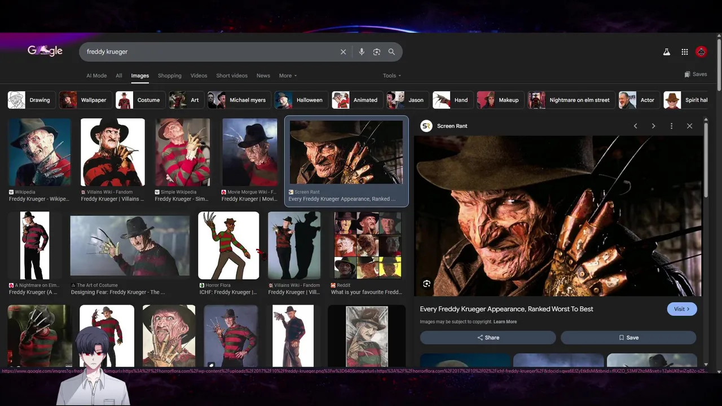Select the Jason filter chip
The width and height of the screenshot is (722, 406).
point(408,100)
